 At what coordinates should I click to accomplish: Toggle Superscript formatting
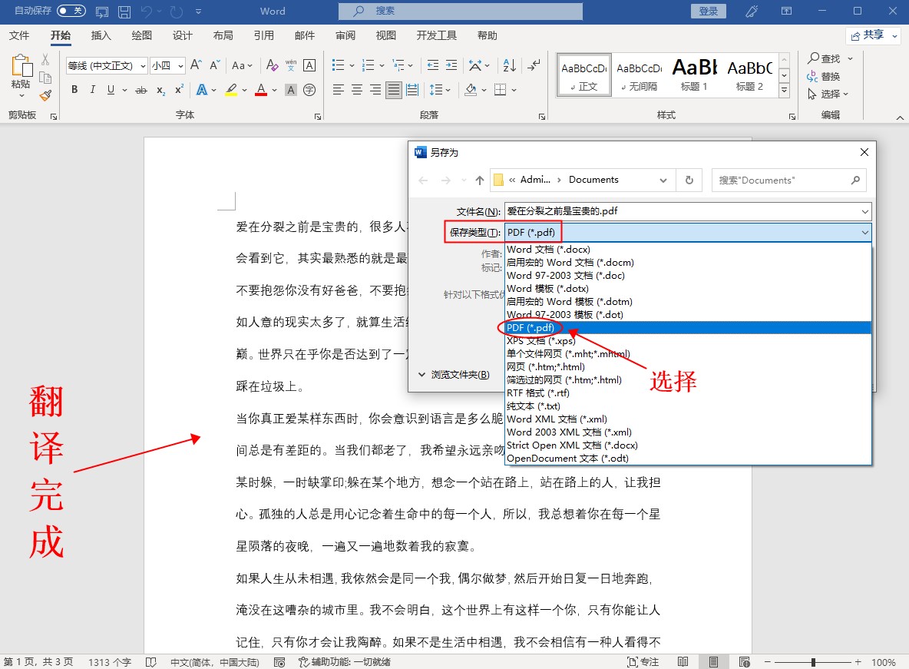pos(179,89)
